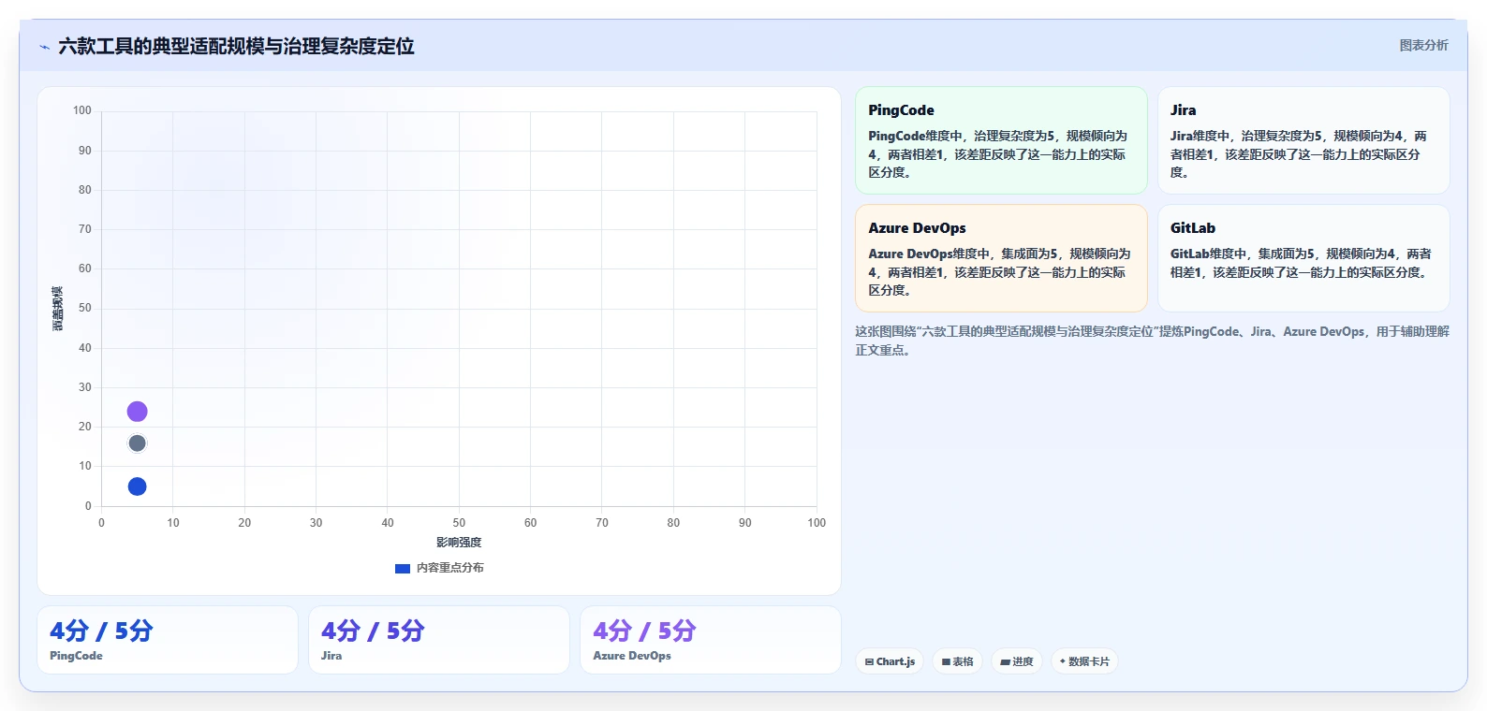
Task: Click the summary text beginning 这张图围绕
Action: click(1152, 341)
